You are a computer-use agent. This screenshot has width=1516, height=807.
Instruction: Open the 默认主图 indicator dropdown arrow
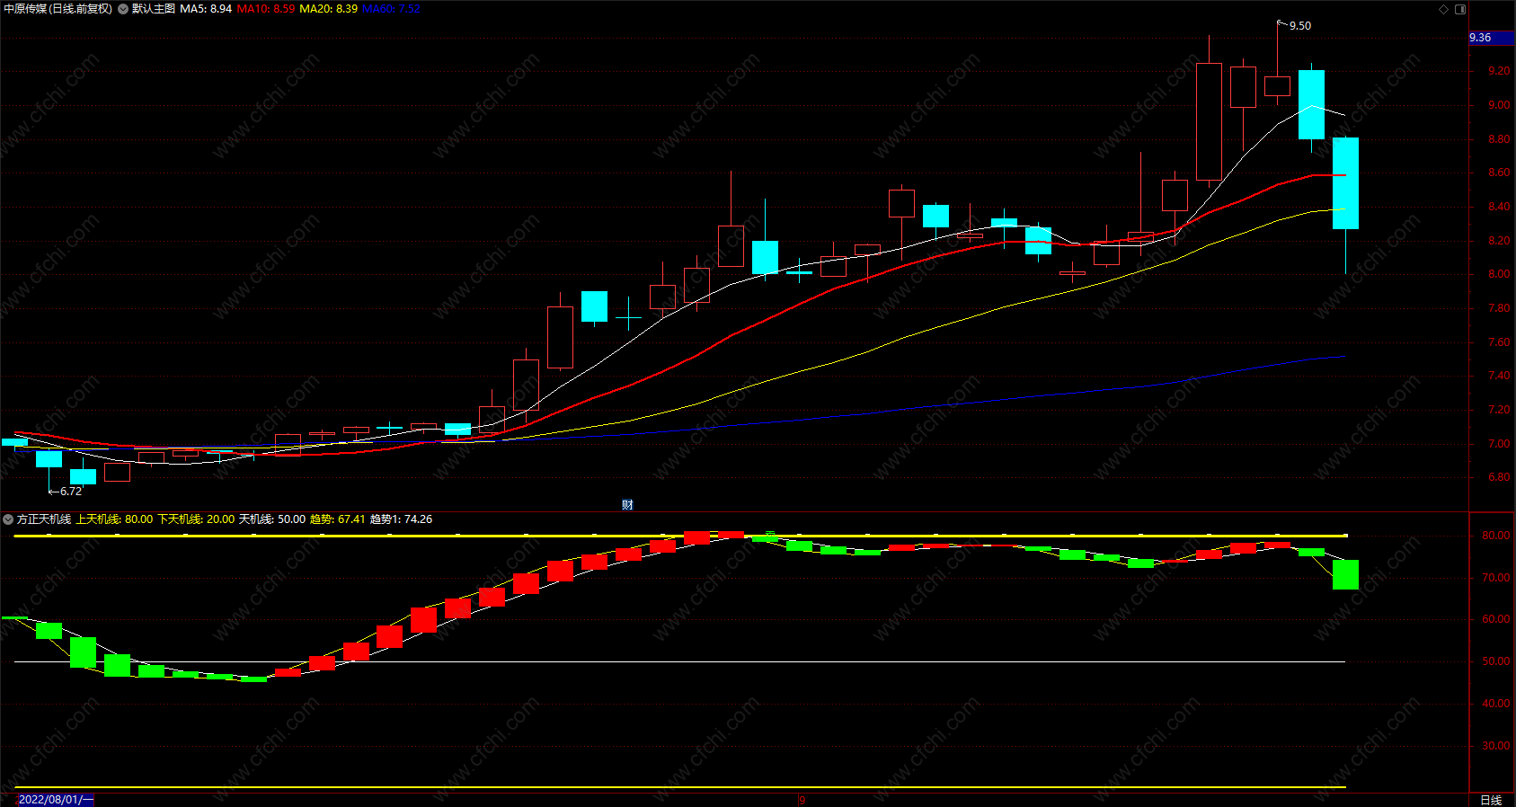pos(123,9)
